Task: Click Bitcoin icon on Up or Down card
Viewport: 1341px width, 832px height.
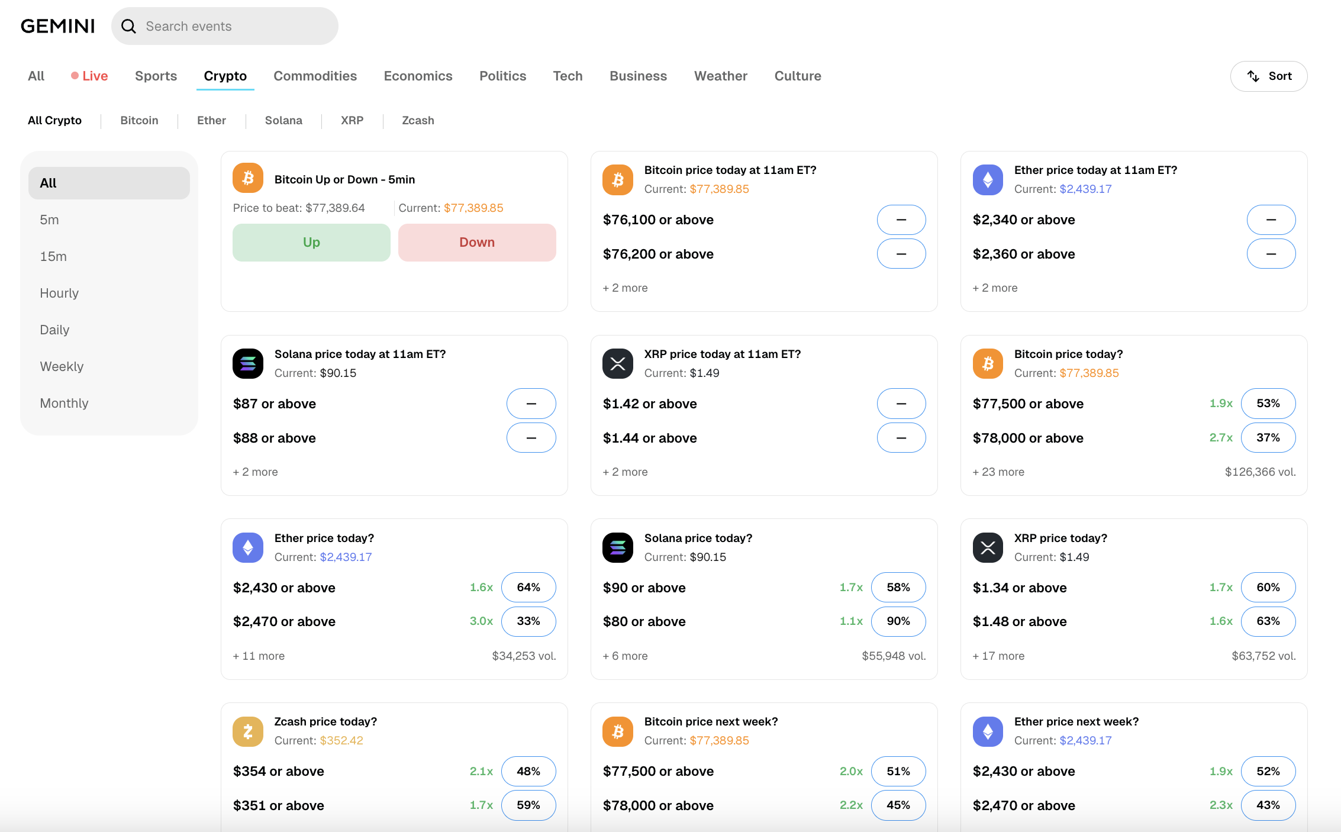Action: [x=248, y=178]
